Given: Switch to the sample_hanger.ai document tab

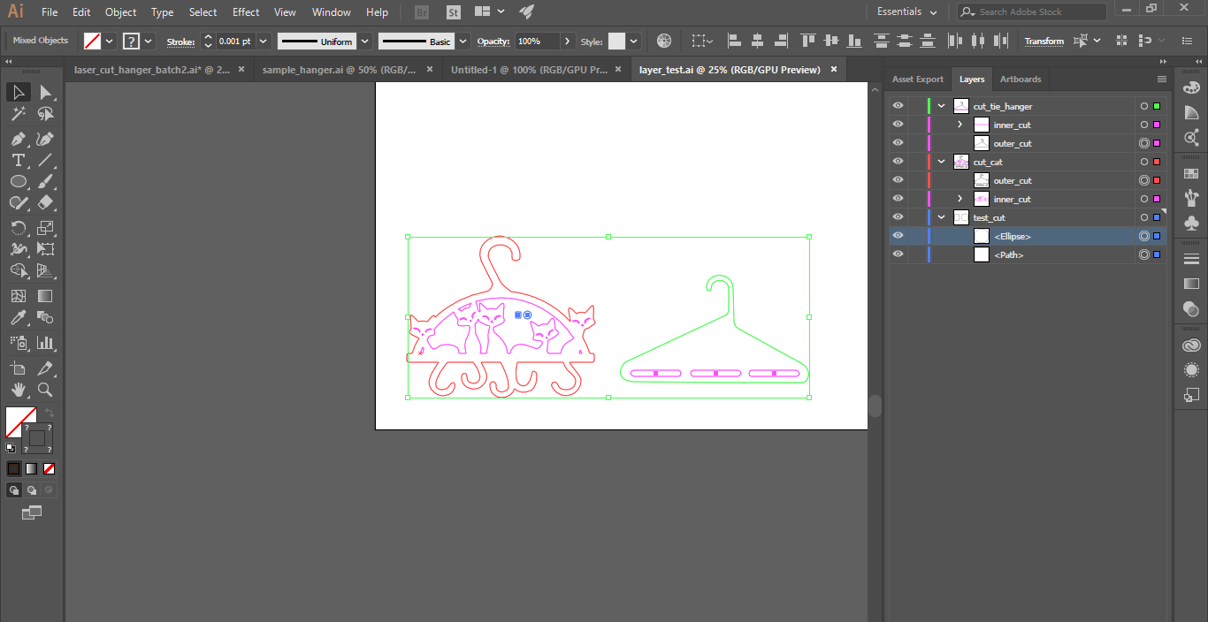Looking at the screenshot, I should [x=339, y=70].
